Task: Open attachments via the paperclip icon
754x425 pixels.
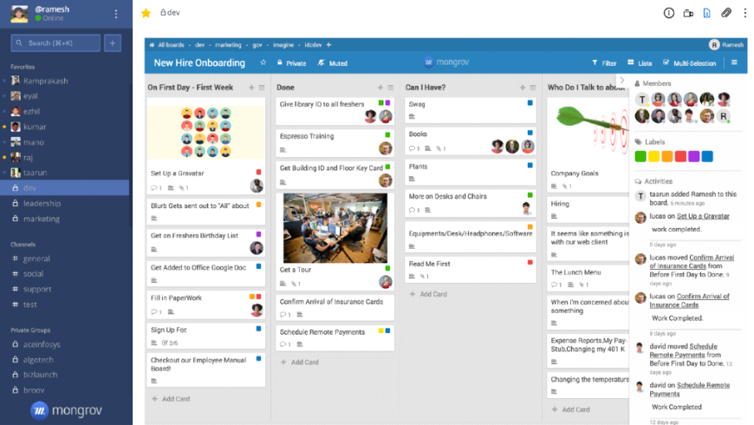Action: 726,13
